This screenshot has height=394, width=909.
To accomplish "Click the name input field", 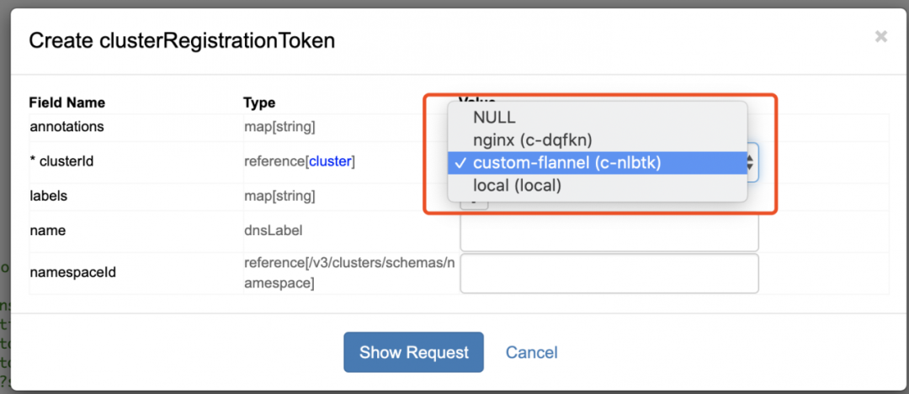I will 609,232.
